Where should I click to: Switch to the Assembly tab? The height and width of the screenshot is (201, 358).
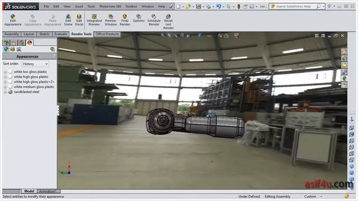tap(11, 34)
